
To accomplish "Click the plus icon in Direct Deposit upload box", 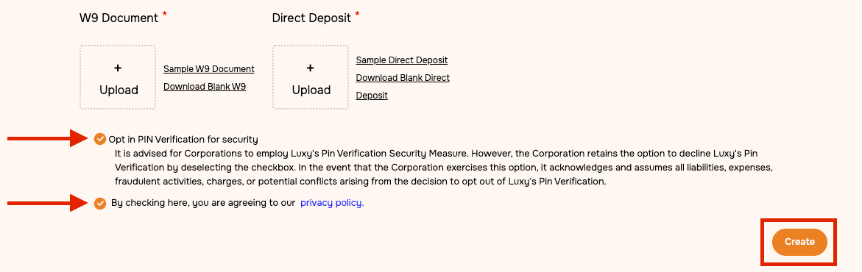I will click(x=310, y=68).
